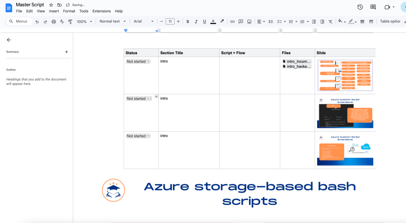Open cell background color fill
The width and height of the screenshot is (406, 223).
pyautogui.click(x=341, y=21)
